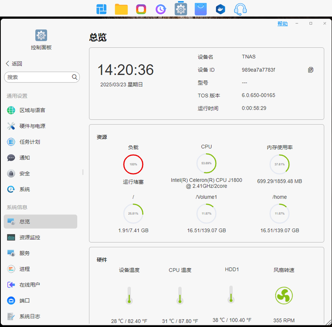Open the File Manager folder icon

121,9
